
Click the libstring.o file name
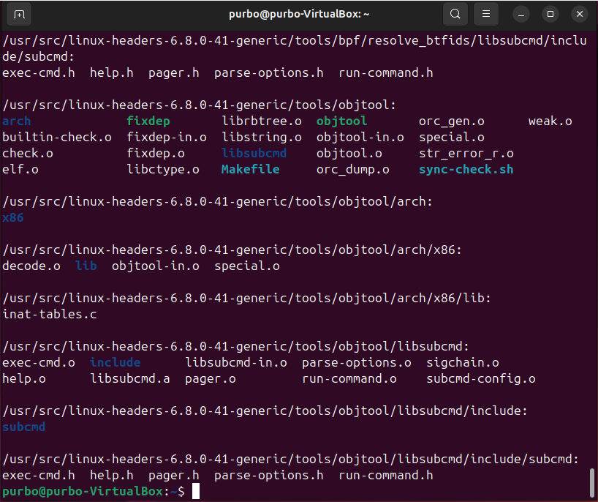262,138
